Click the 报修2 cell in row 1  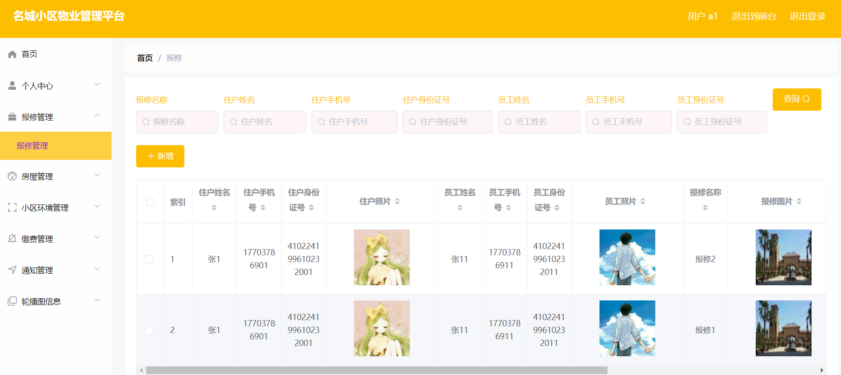click(705, 259)
